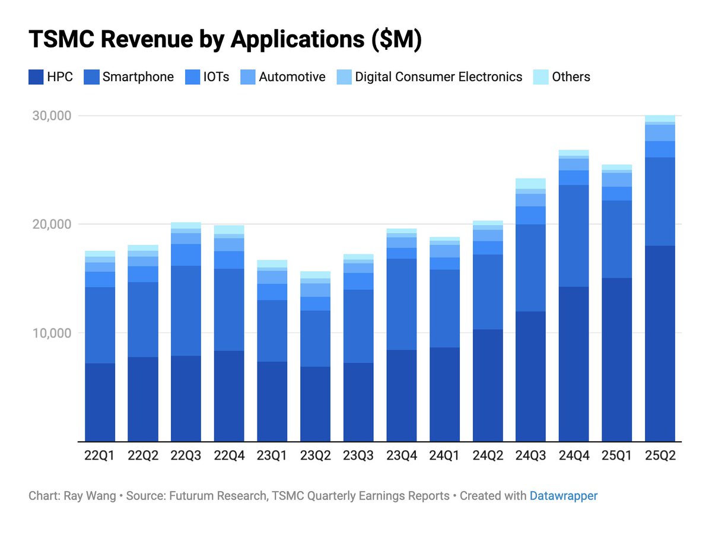Click the Digital Consumer Electronics legend swatch
This screenshot has width=712, height=535.
(x=344, y=77)
